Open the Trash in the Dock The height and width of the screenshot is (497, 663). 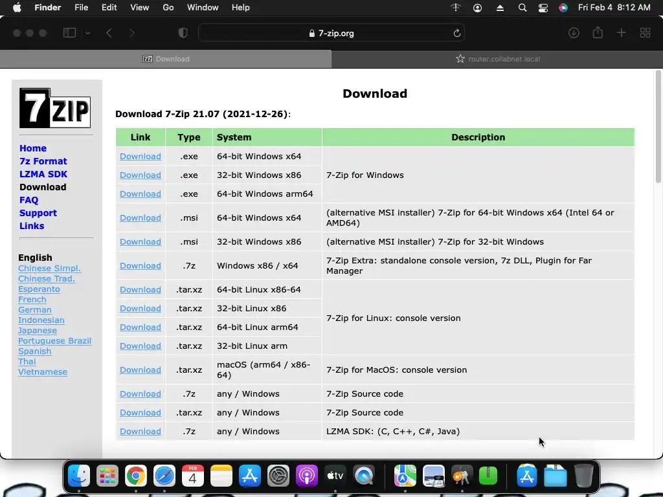click(x=584, y=476)
